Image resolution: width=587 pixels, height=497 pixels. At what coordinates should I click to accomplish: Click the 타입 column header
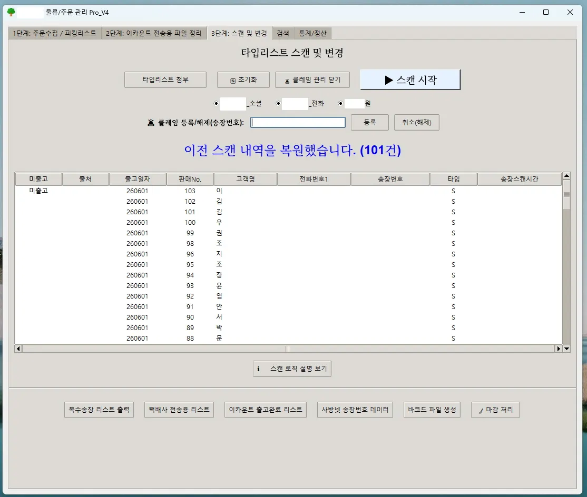(454, 179)
